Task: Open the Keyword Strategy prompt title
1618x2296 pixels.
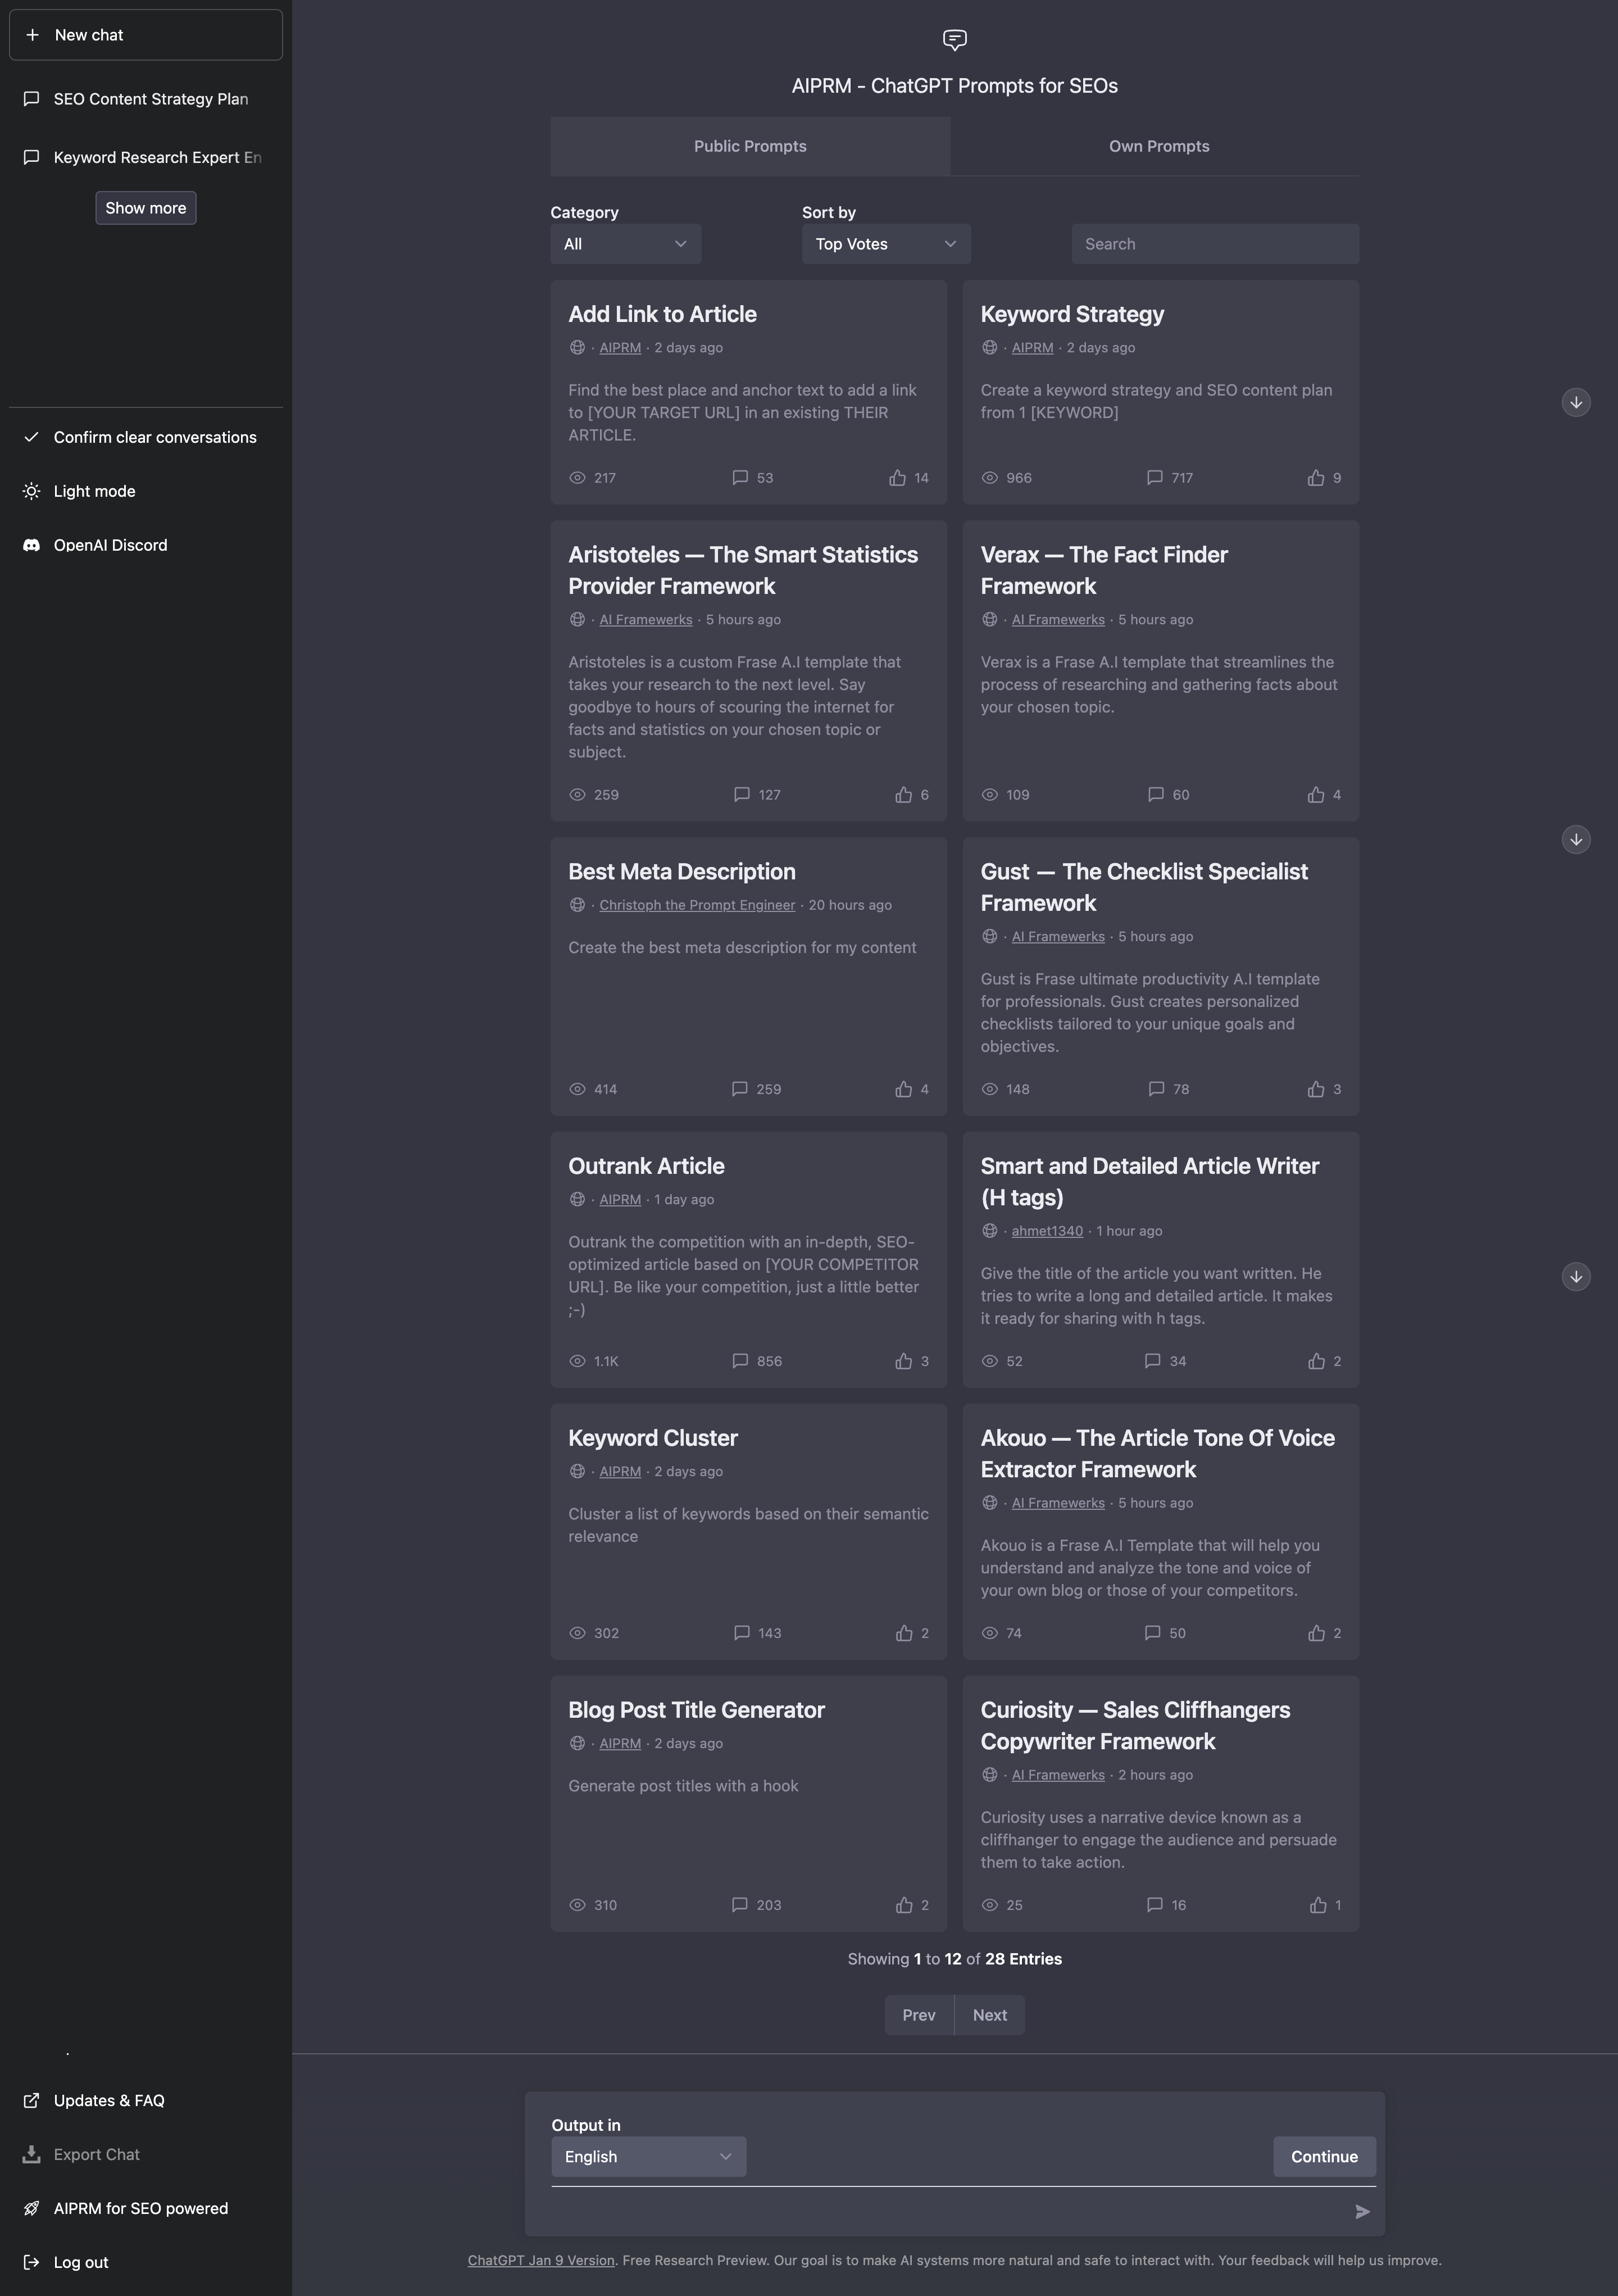Action: click(1072, 314)
